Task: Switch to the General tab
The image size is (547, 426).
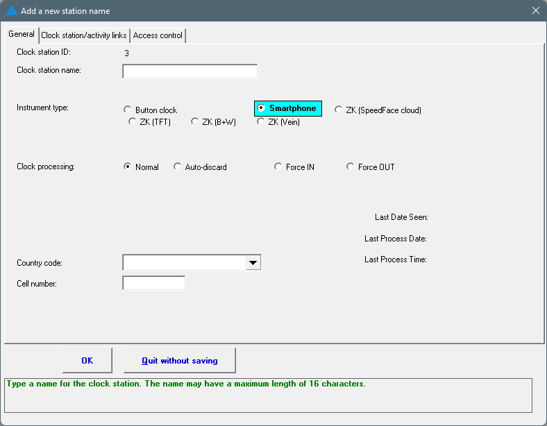Action: pyautogui.click(x=22, y=34)
